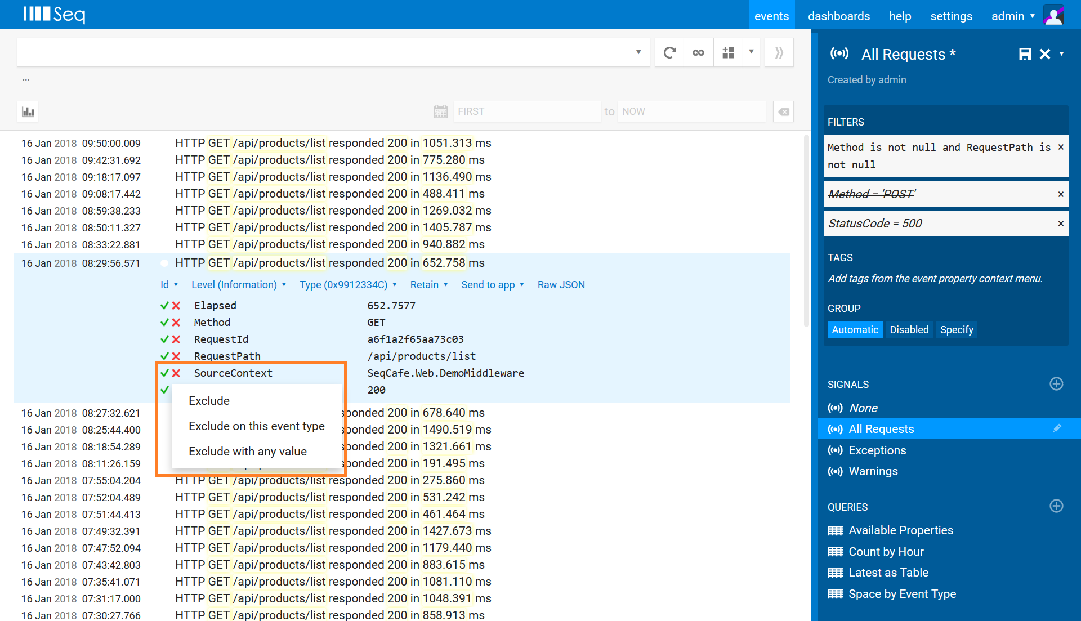Click red X next to Method

coord(176,323)
